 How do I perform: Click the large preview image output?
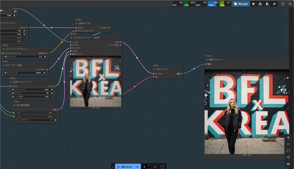pyautogui.click(x=247, y=112)
